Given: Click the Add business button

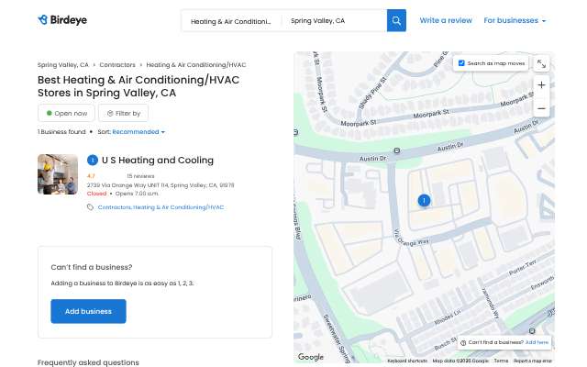Looking at the screenshot, I should pyautogui.click(x=88, y=311).
